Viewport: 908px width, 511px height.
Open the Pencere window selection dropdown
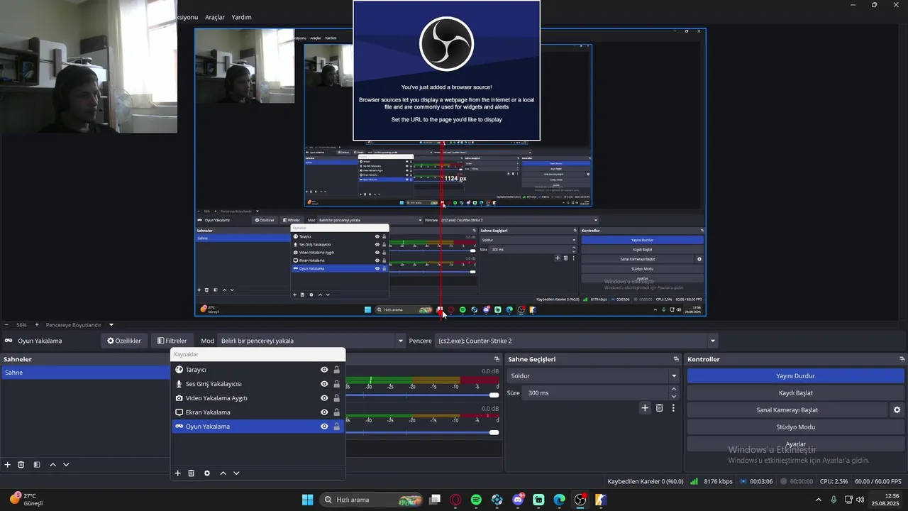(577, 341)
